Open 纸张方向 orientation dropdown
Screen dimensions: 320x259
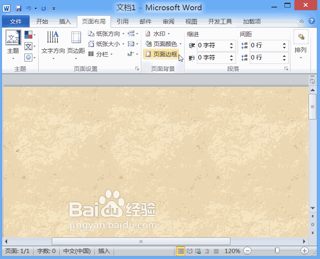click(106, 34)
